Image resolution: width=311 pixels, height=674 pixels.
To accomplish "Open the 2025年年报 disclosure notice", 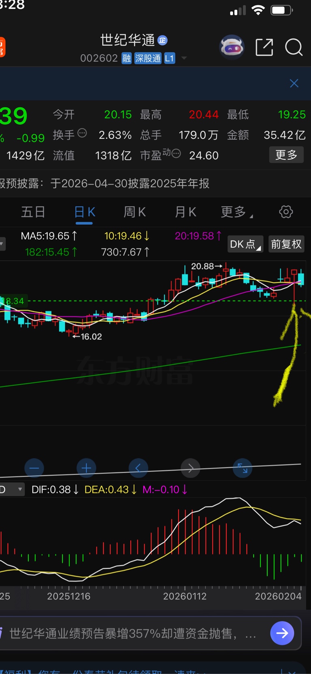I will click(105, 183).
